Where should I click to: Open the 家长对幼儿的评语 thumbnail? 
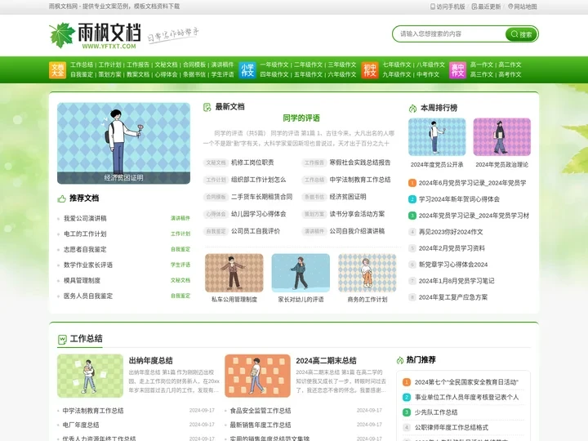click(x=301, y=273)
